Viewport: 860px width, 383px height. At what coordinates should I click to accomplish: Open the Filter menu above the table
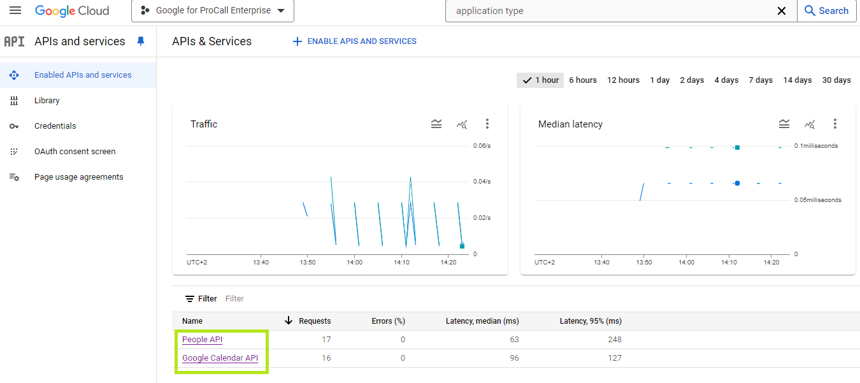[201, 299]
